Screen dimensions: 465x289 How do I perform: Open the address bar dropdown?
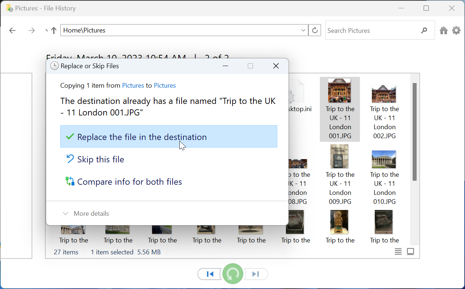pos(303,30)
